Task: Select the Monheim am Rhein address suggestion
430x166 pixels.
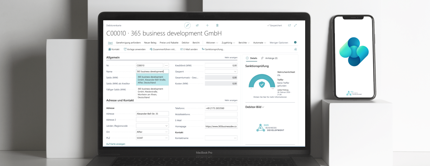Action: tap(152, 93)
